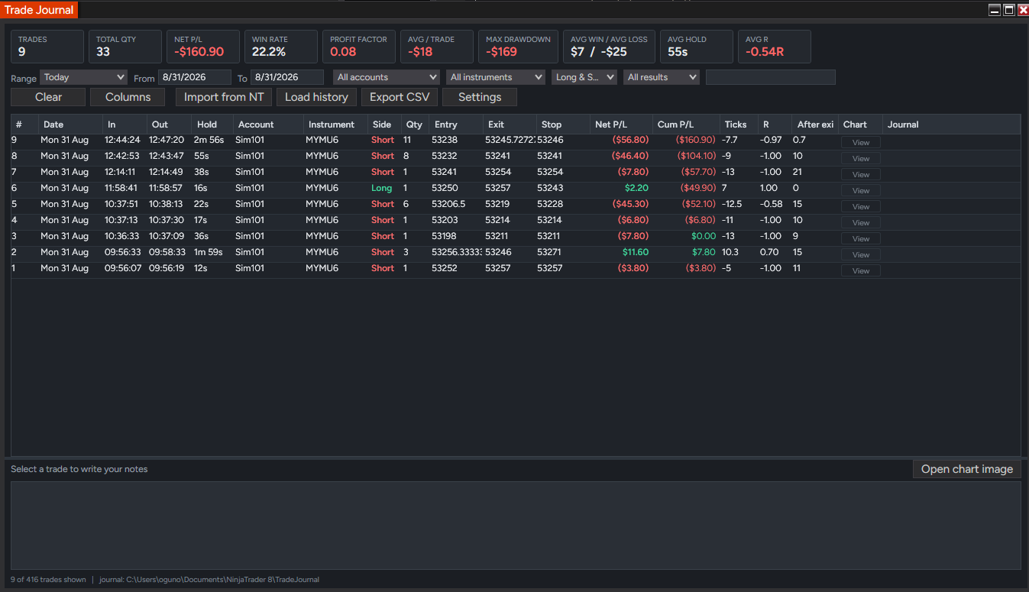
Task: Click the Load history button
Action: pos(316,97)
